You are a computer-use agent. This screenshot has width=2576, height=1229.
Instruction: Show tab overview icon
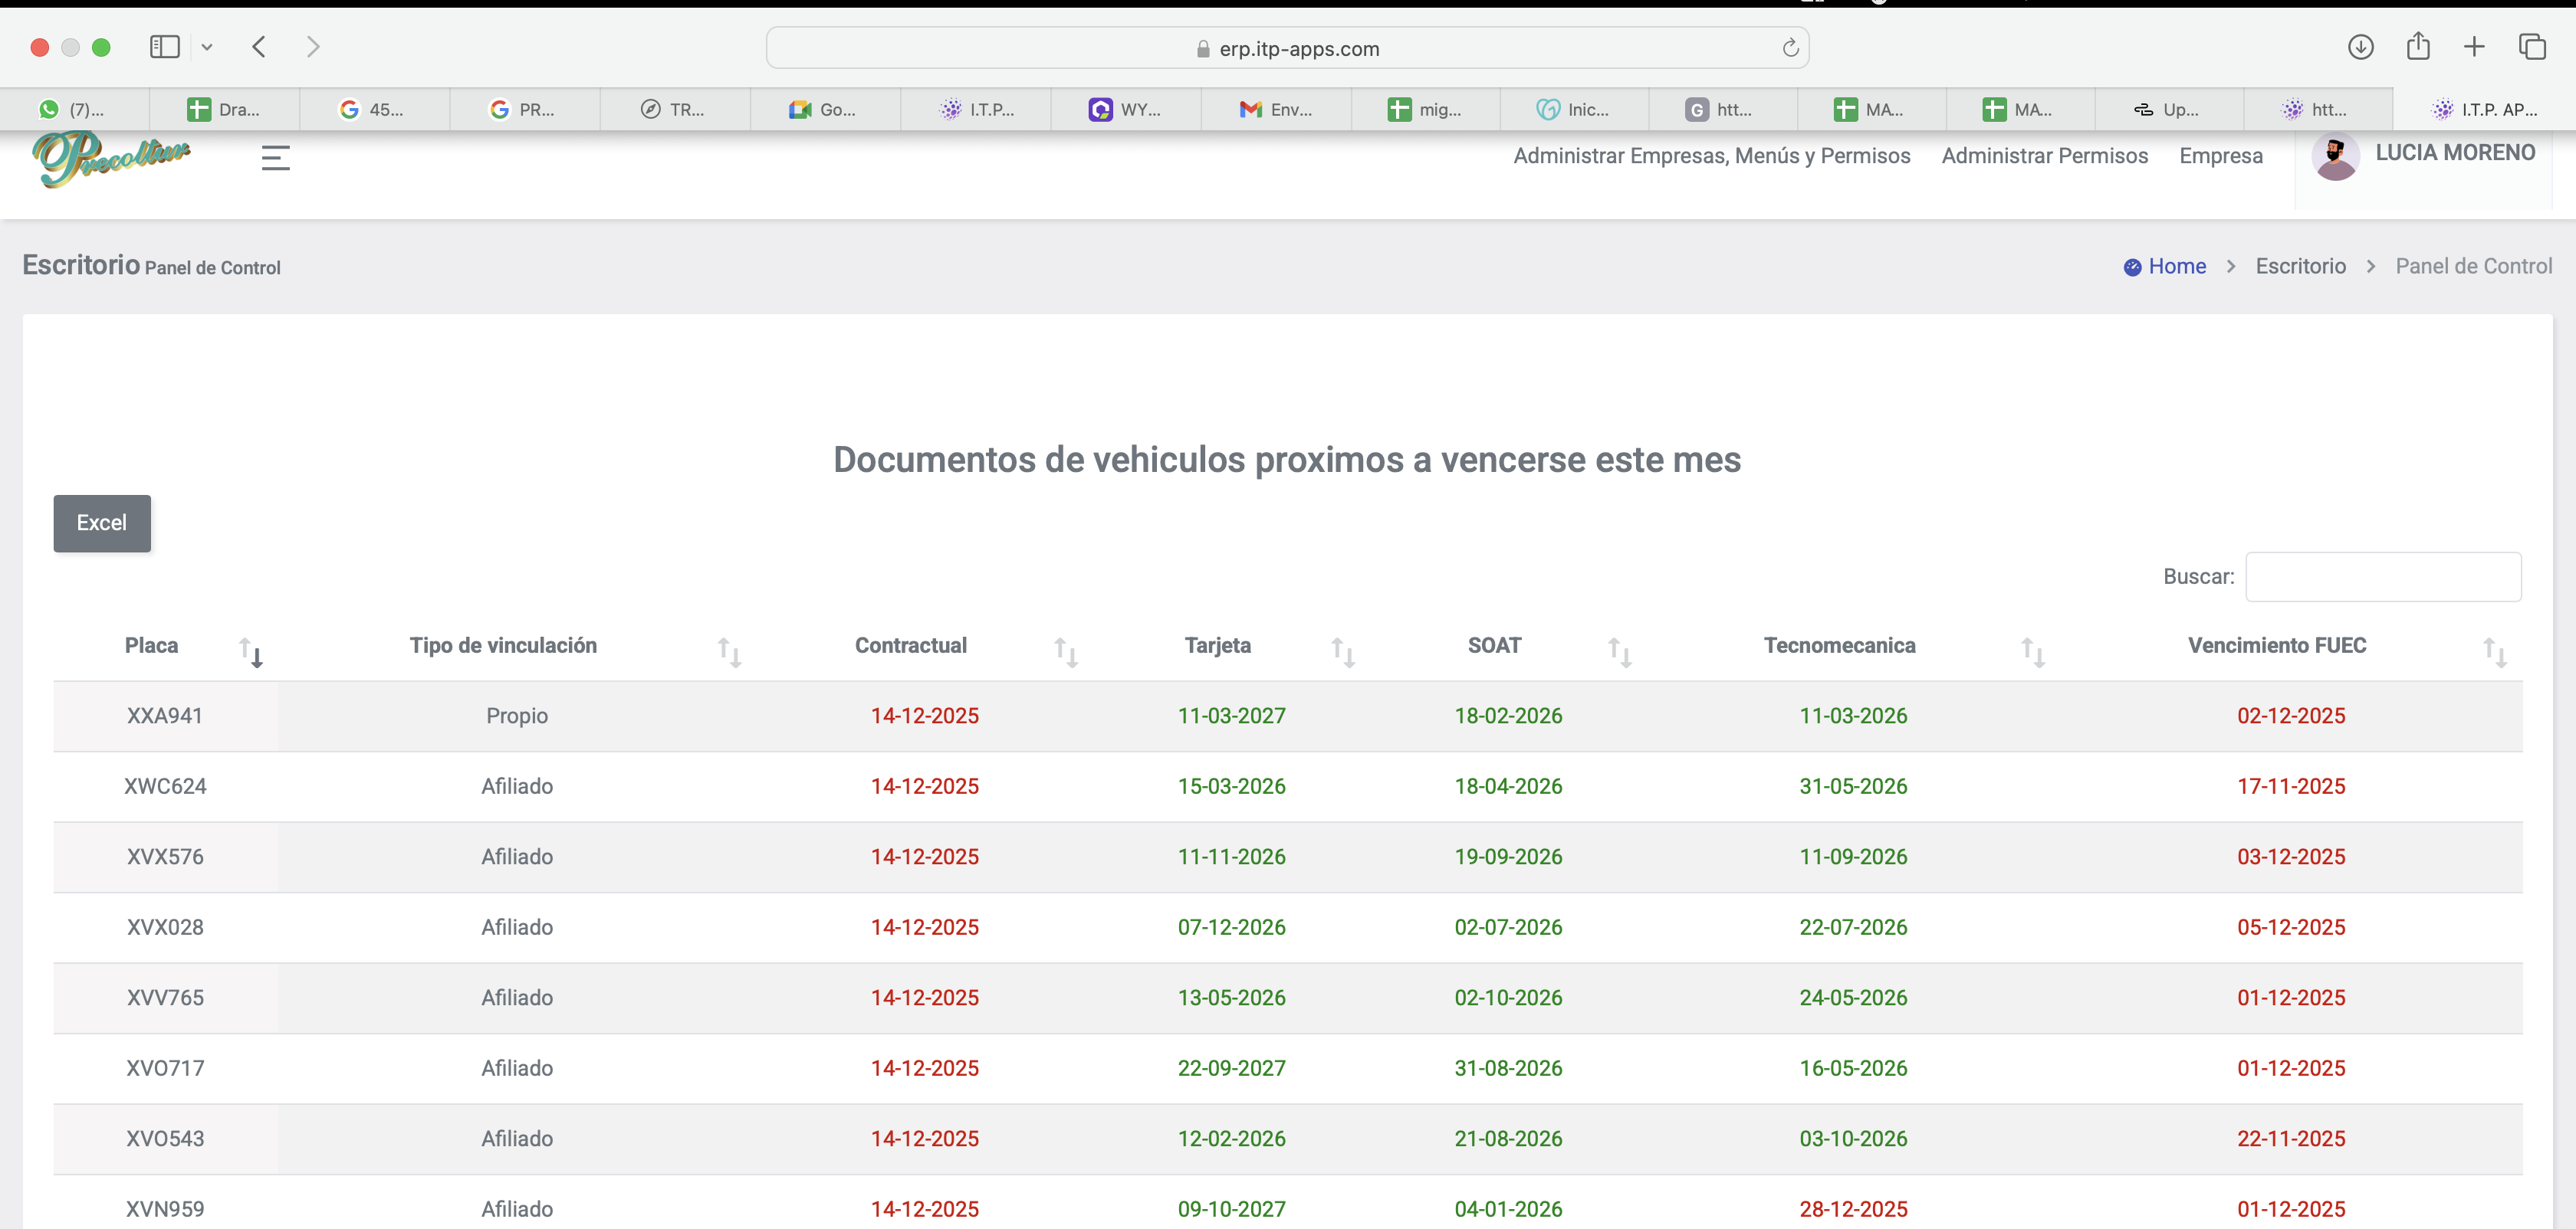2532,47
